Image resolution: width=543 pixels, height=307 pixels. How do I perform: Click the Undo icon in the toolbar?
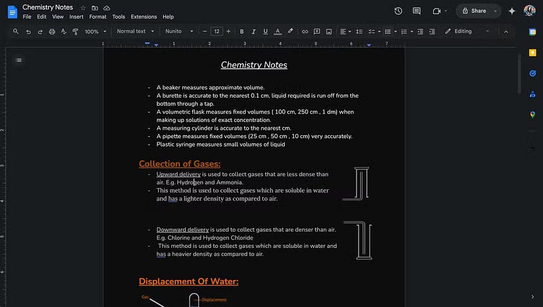28,31
